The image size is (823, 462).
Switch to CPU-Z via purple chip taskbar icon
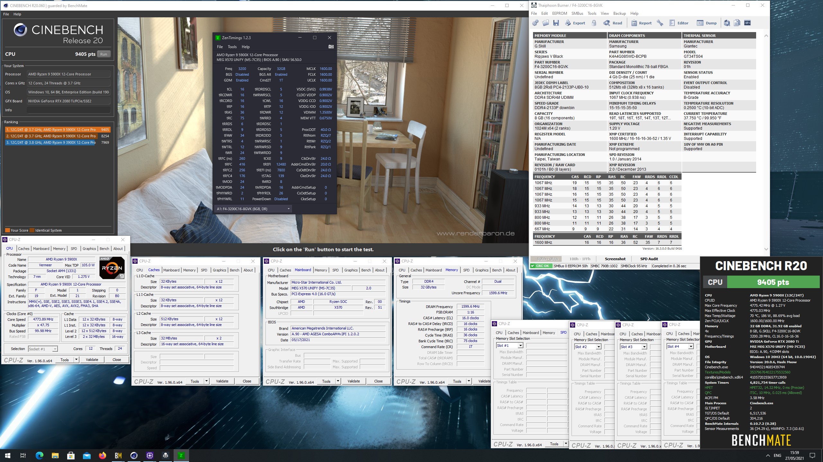[149, 455]
